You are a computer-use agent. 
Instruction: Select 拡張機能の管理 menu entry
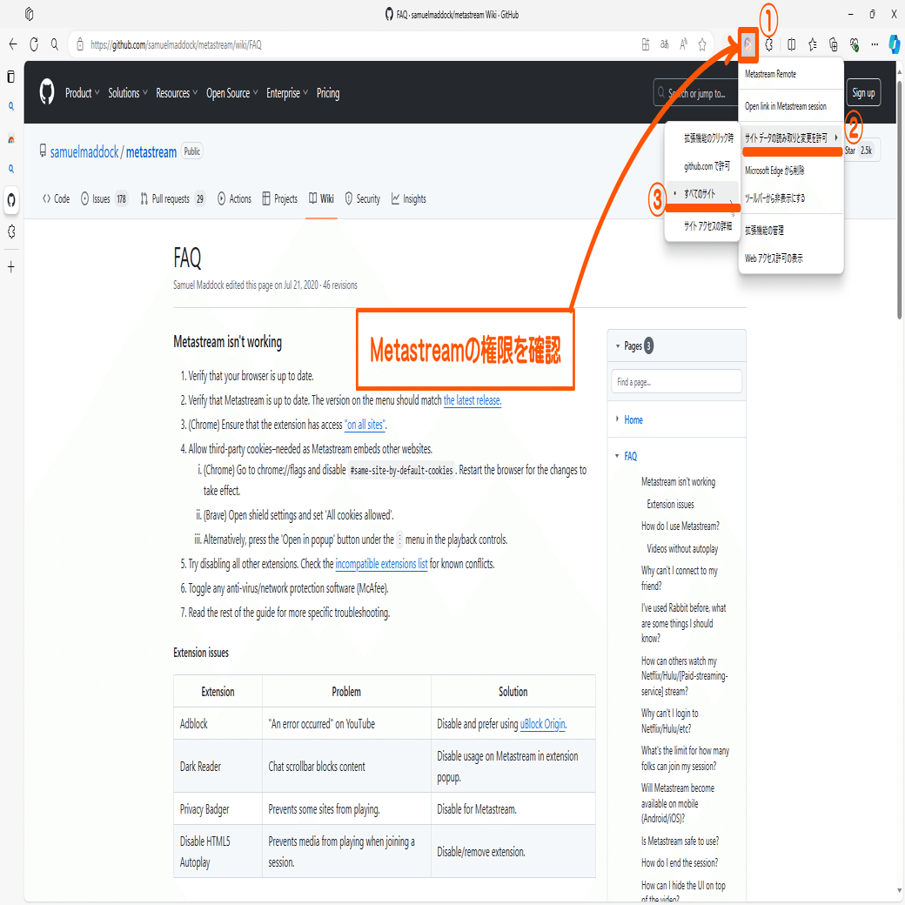(791, 231)
